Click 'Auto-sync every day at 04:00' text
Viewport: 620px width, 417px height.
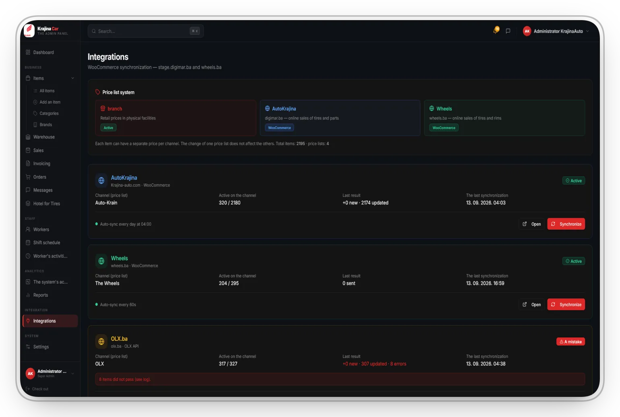pos(126,224)
